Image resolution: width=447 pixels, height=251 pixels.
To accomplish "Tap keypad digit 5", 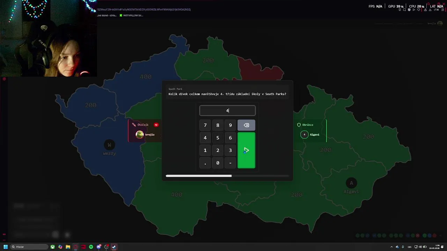I will pos(218,138).
